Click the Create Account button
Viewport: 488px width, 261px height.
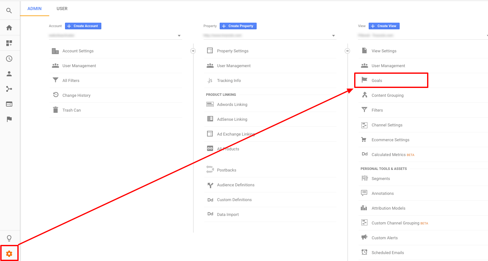[83, 26]
